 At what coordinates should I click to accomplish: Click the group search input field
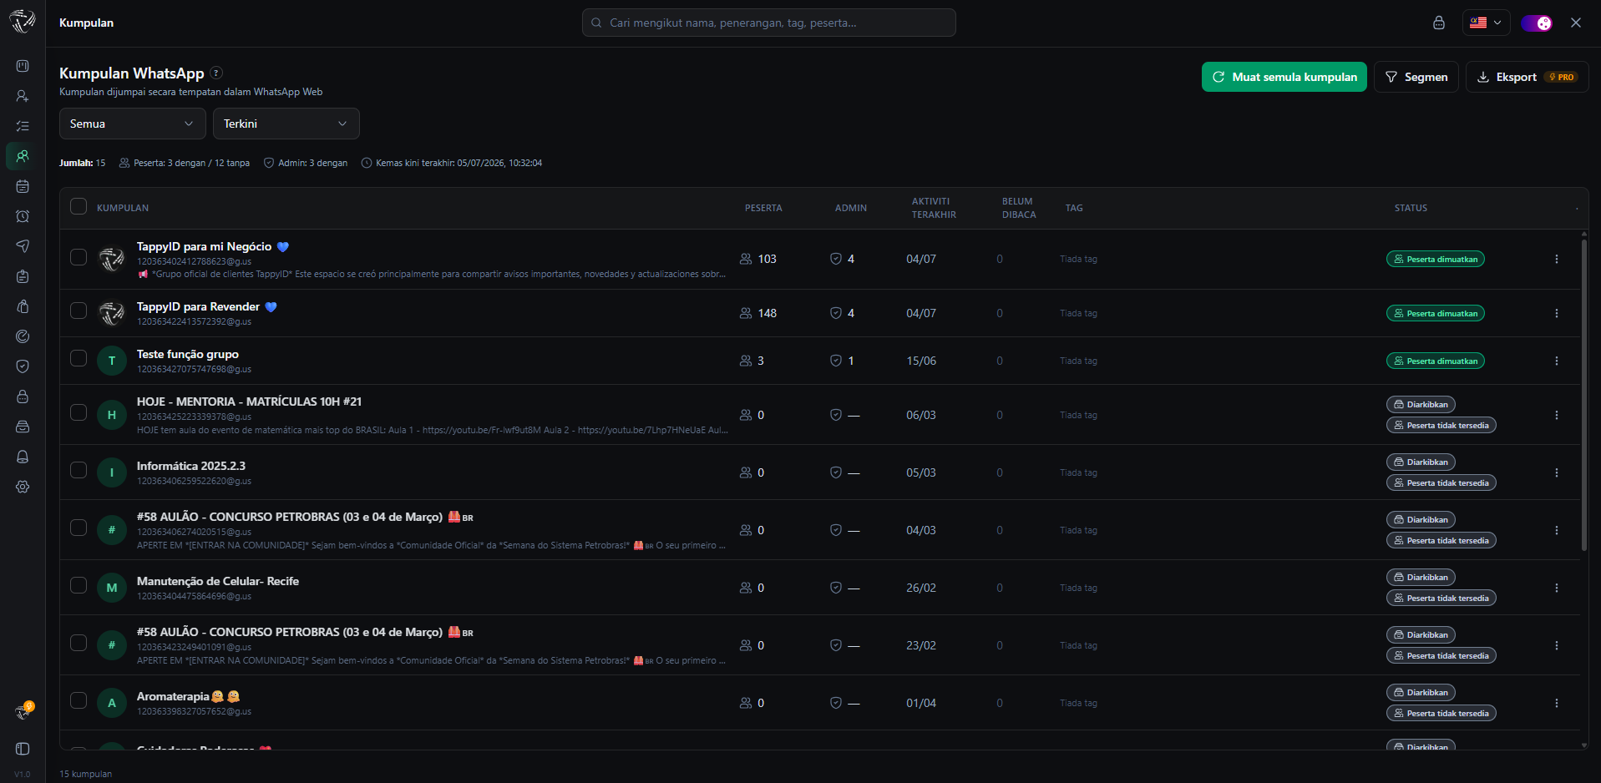coord(769,23)
